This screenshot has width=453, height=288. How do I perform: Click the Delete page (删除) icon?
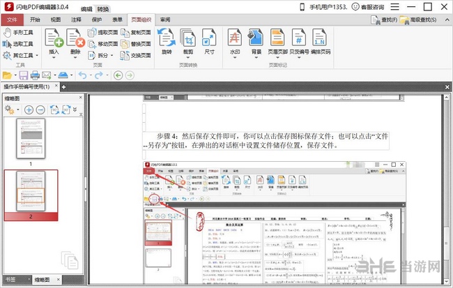click(75, 38)
